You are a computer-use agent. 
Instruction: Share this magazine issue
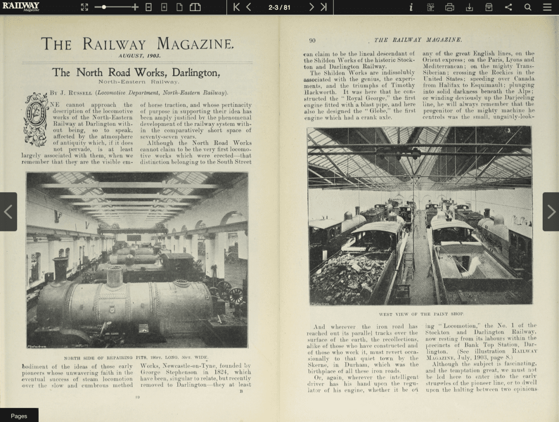pyautogui.click(x=508, y=7)
